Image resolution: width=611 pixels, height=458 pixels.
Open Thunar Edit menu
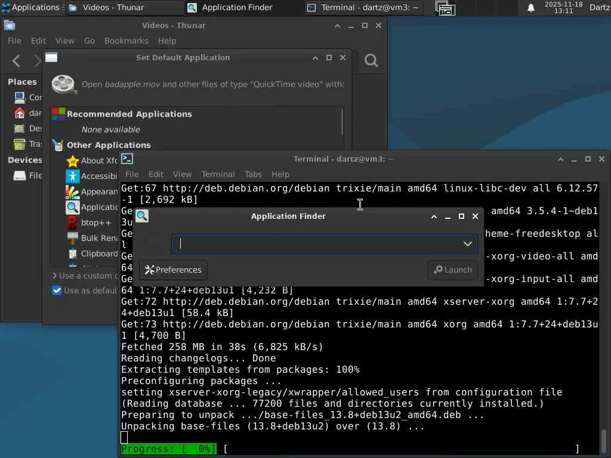[38, 41]
